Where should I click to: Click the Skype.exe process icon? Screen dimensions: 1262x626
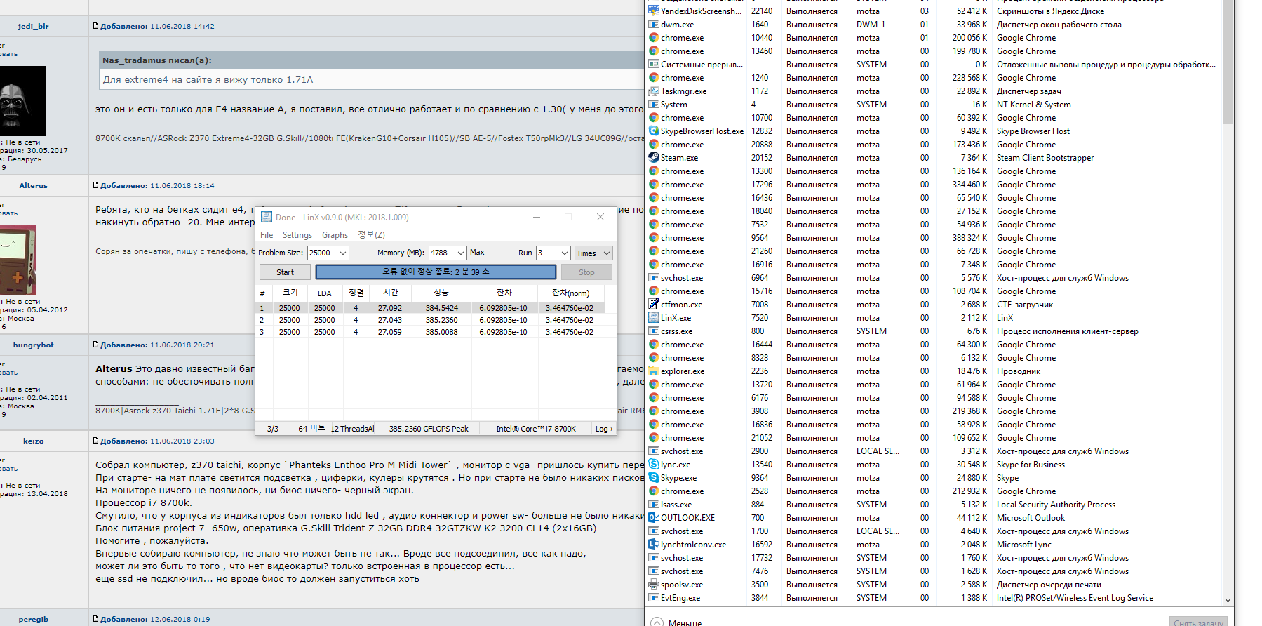click(x=654, y=478)
